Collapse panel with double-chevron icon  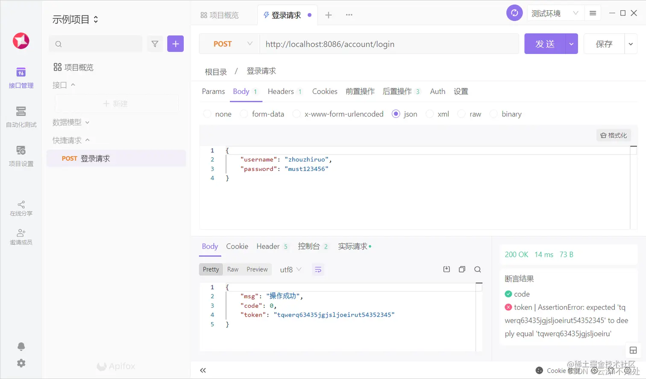click(203, 370)
